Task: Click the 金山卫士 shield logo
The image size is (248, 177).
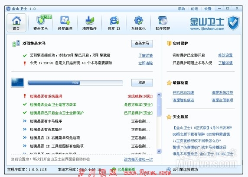Action: pos(233,23)
